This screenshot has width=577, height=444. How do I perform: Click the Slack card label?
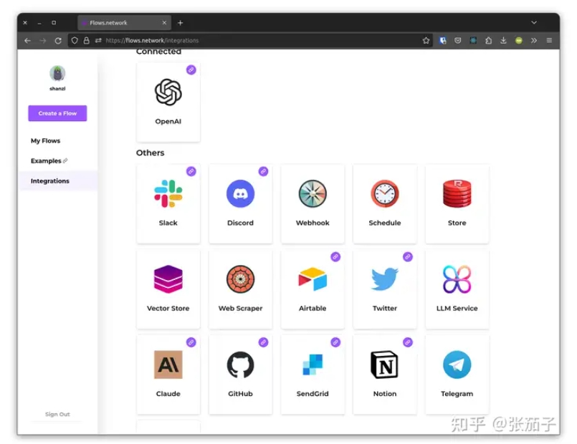[x=168, y=223]
